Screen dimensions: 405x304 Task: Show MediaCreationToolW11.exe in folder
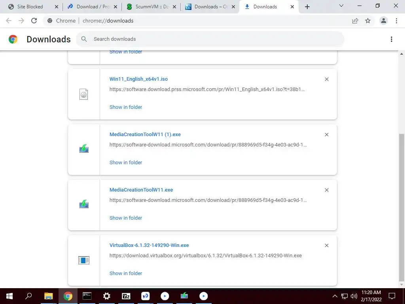tap(126, 218)
